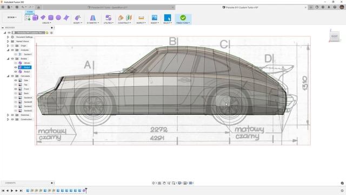Click the Utilities display mode icon
Screen dimensions: 346x195
[108, 18]
